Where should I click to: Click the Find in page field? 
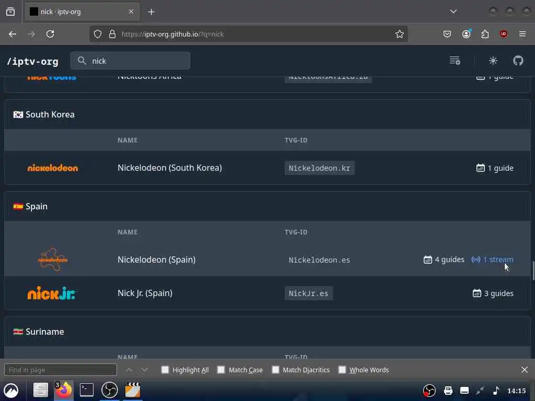(x=61, y=370)
